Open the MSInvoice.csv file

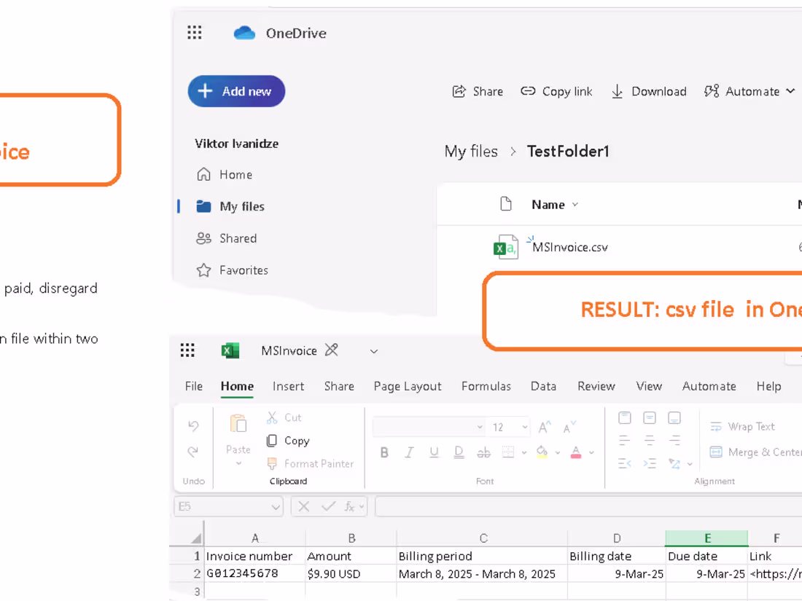tap(570, 248)
